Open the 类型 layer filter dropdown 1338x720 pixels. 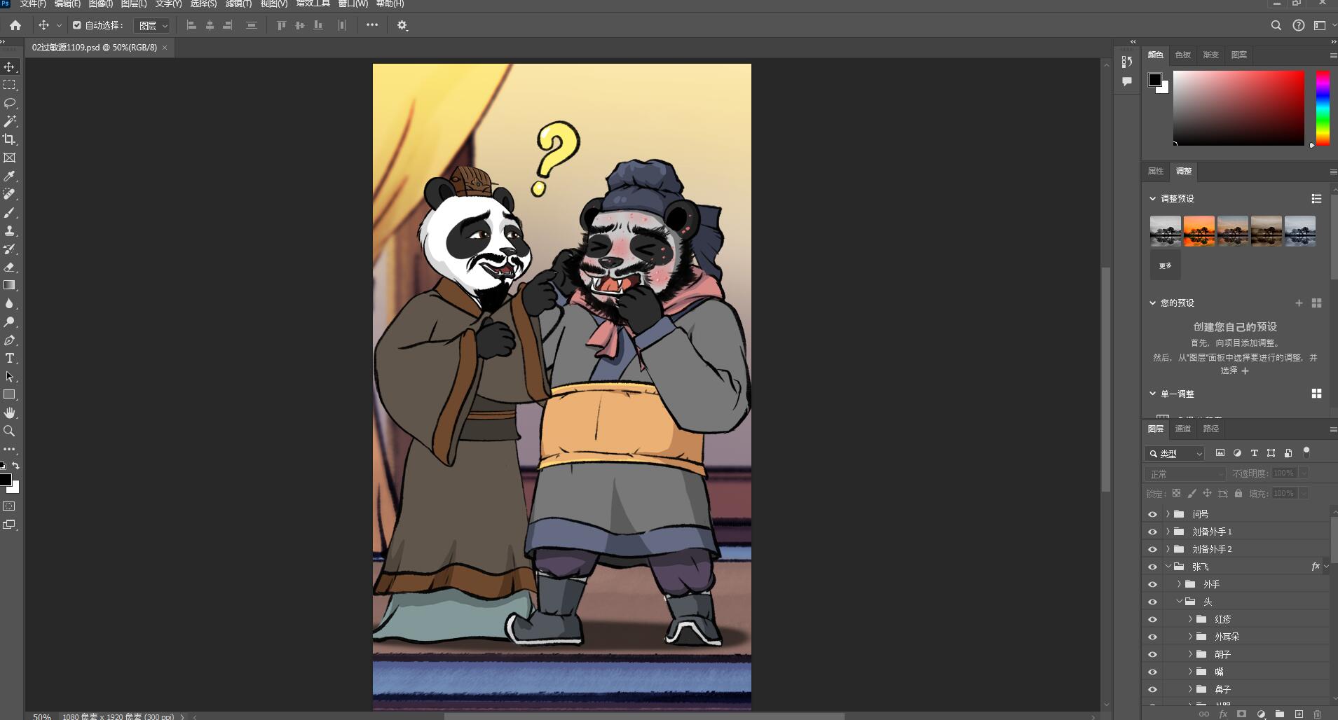point(1175,453)
